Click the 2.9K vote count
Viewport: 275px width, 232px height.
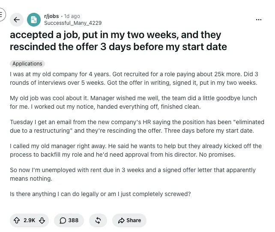coord(29,220)
